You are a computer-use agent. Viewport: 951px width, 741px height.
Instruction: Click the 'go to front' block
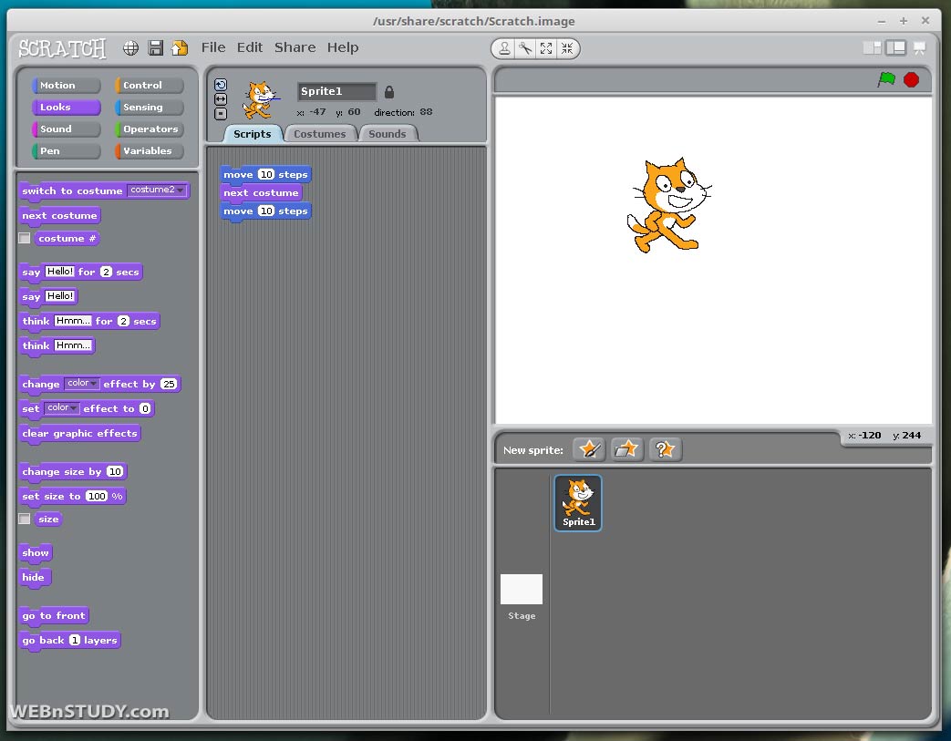54,616
